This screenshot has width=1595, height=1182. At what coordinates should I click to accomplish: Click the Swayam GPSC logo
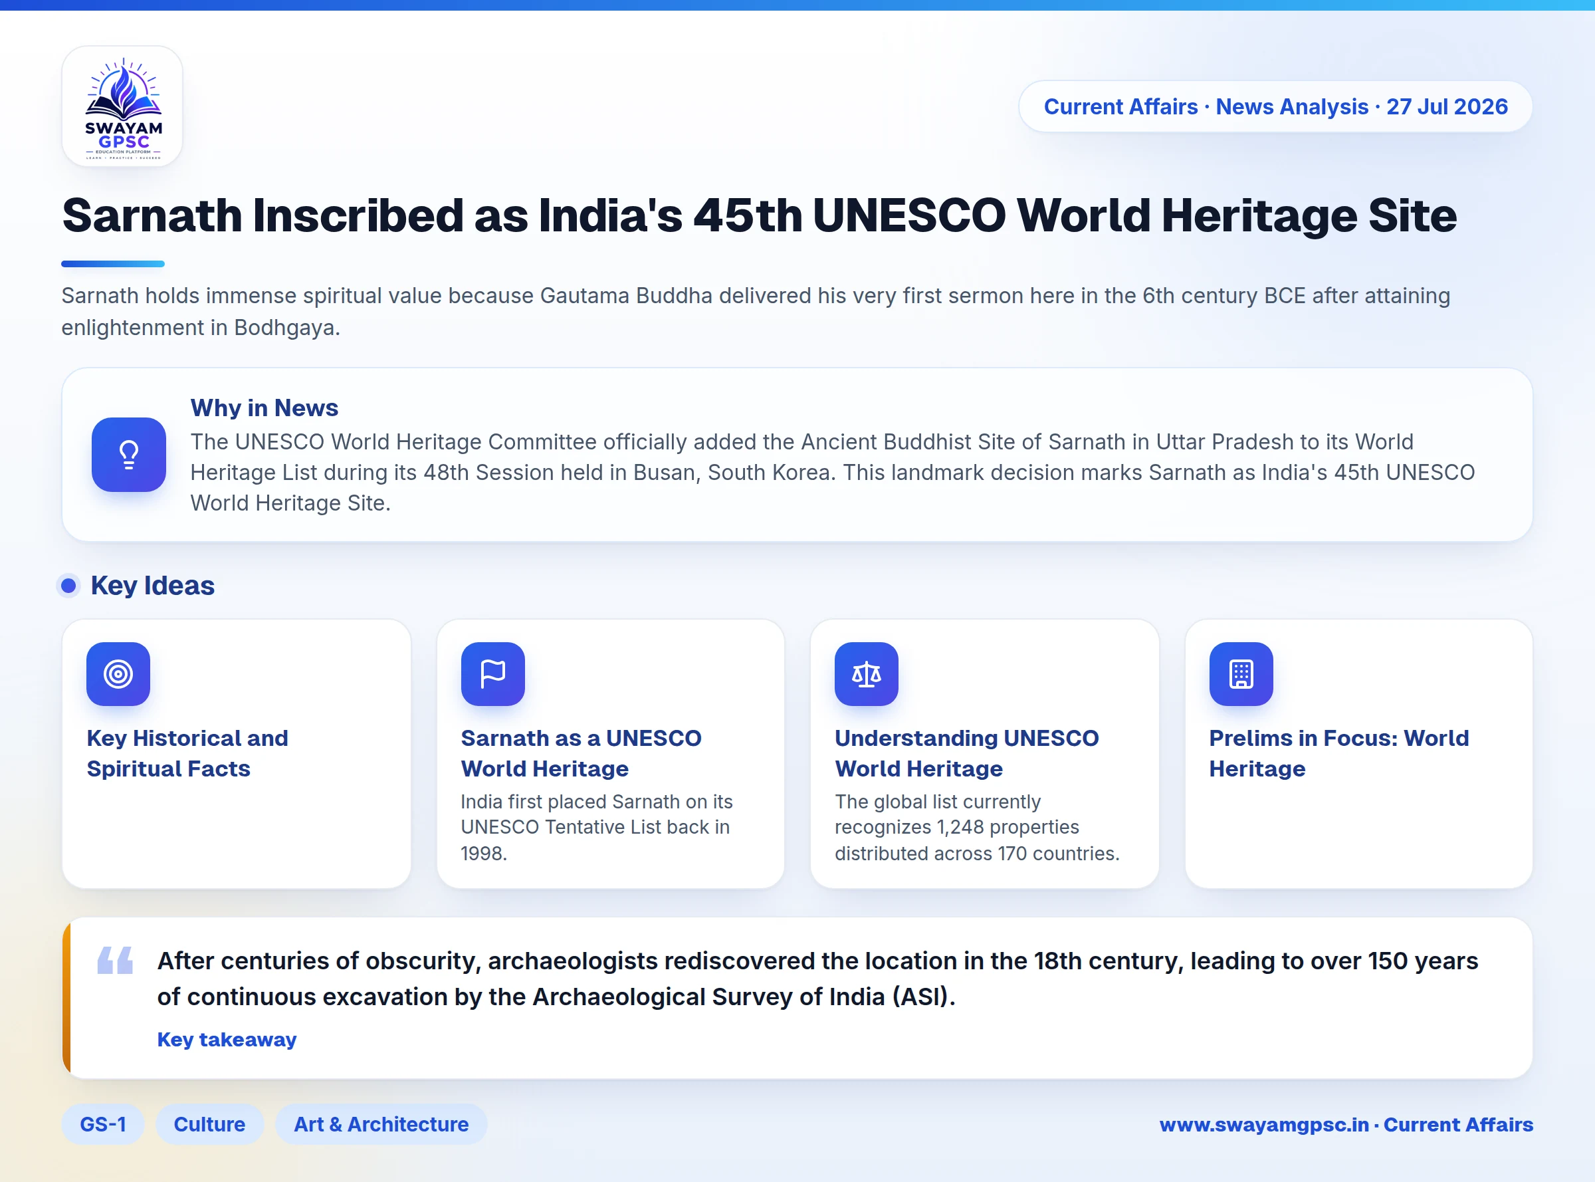pyautogui.click(x=122, y=106)
